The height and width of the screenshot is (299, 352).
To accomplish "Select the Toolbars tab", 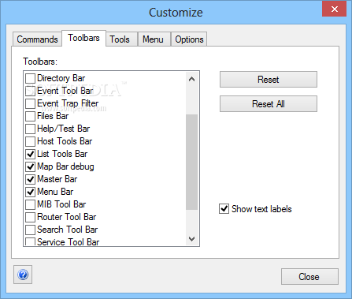I will 84,38.
